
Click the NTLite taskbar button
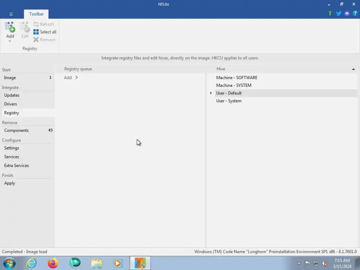tap(140, 263)
